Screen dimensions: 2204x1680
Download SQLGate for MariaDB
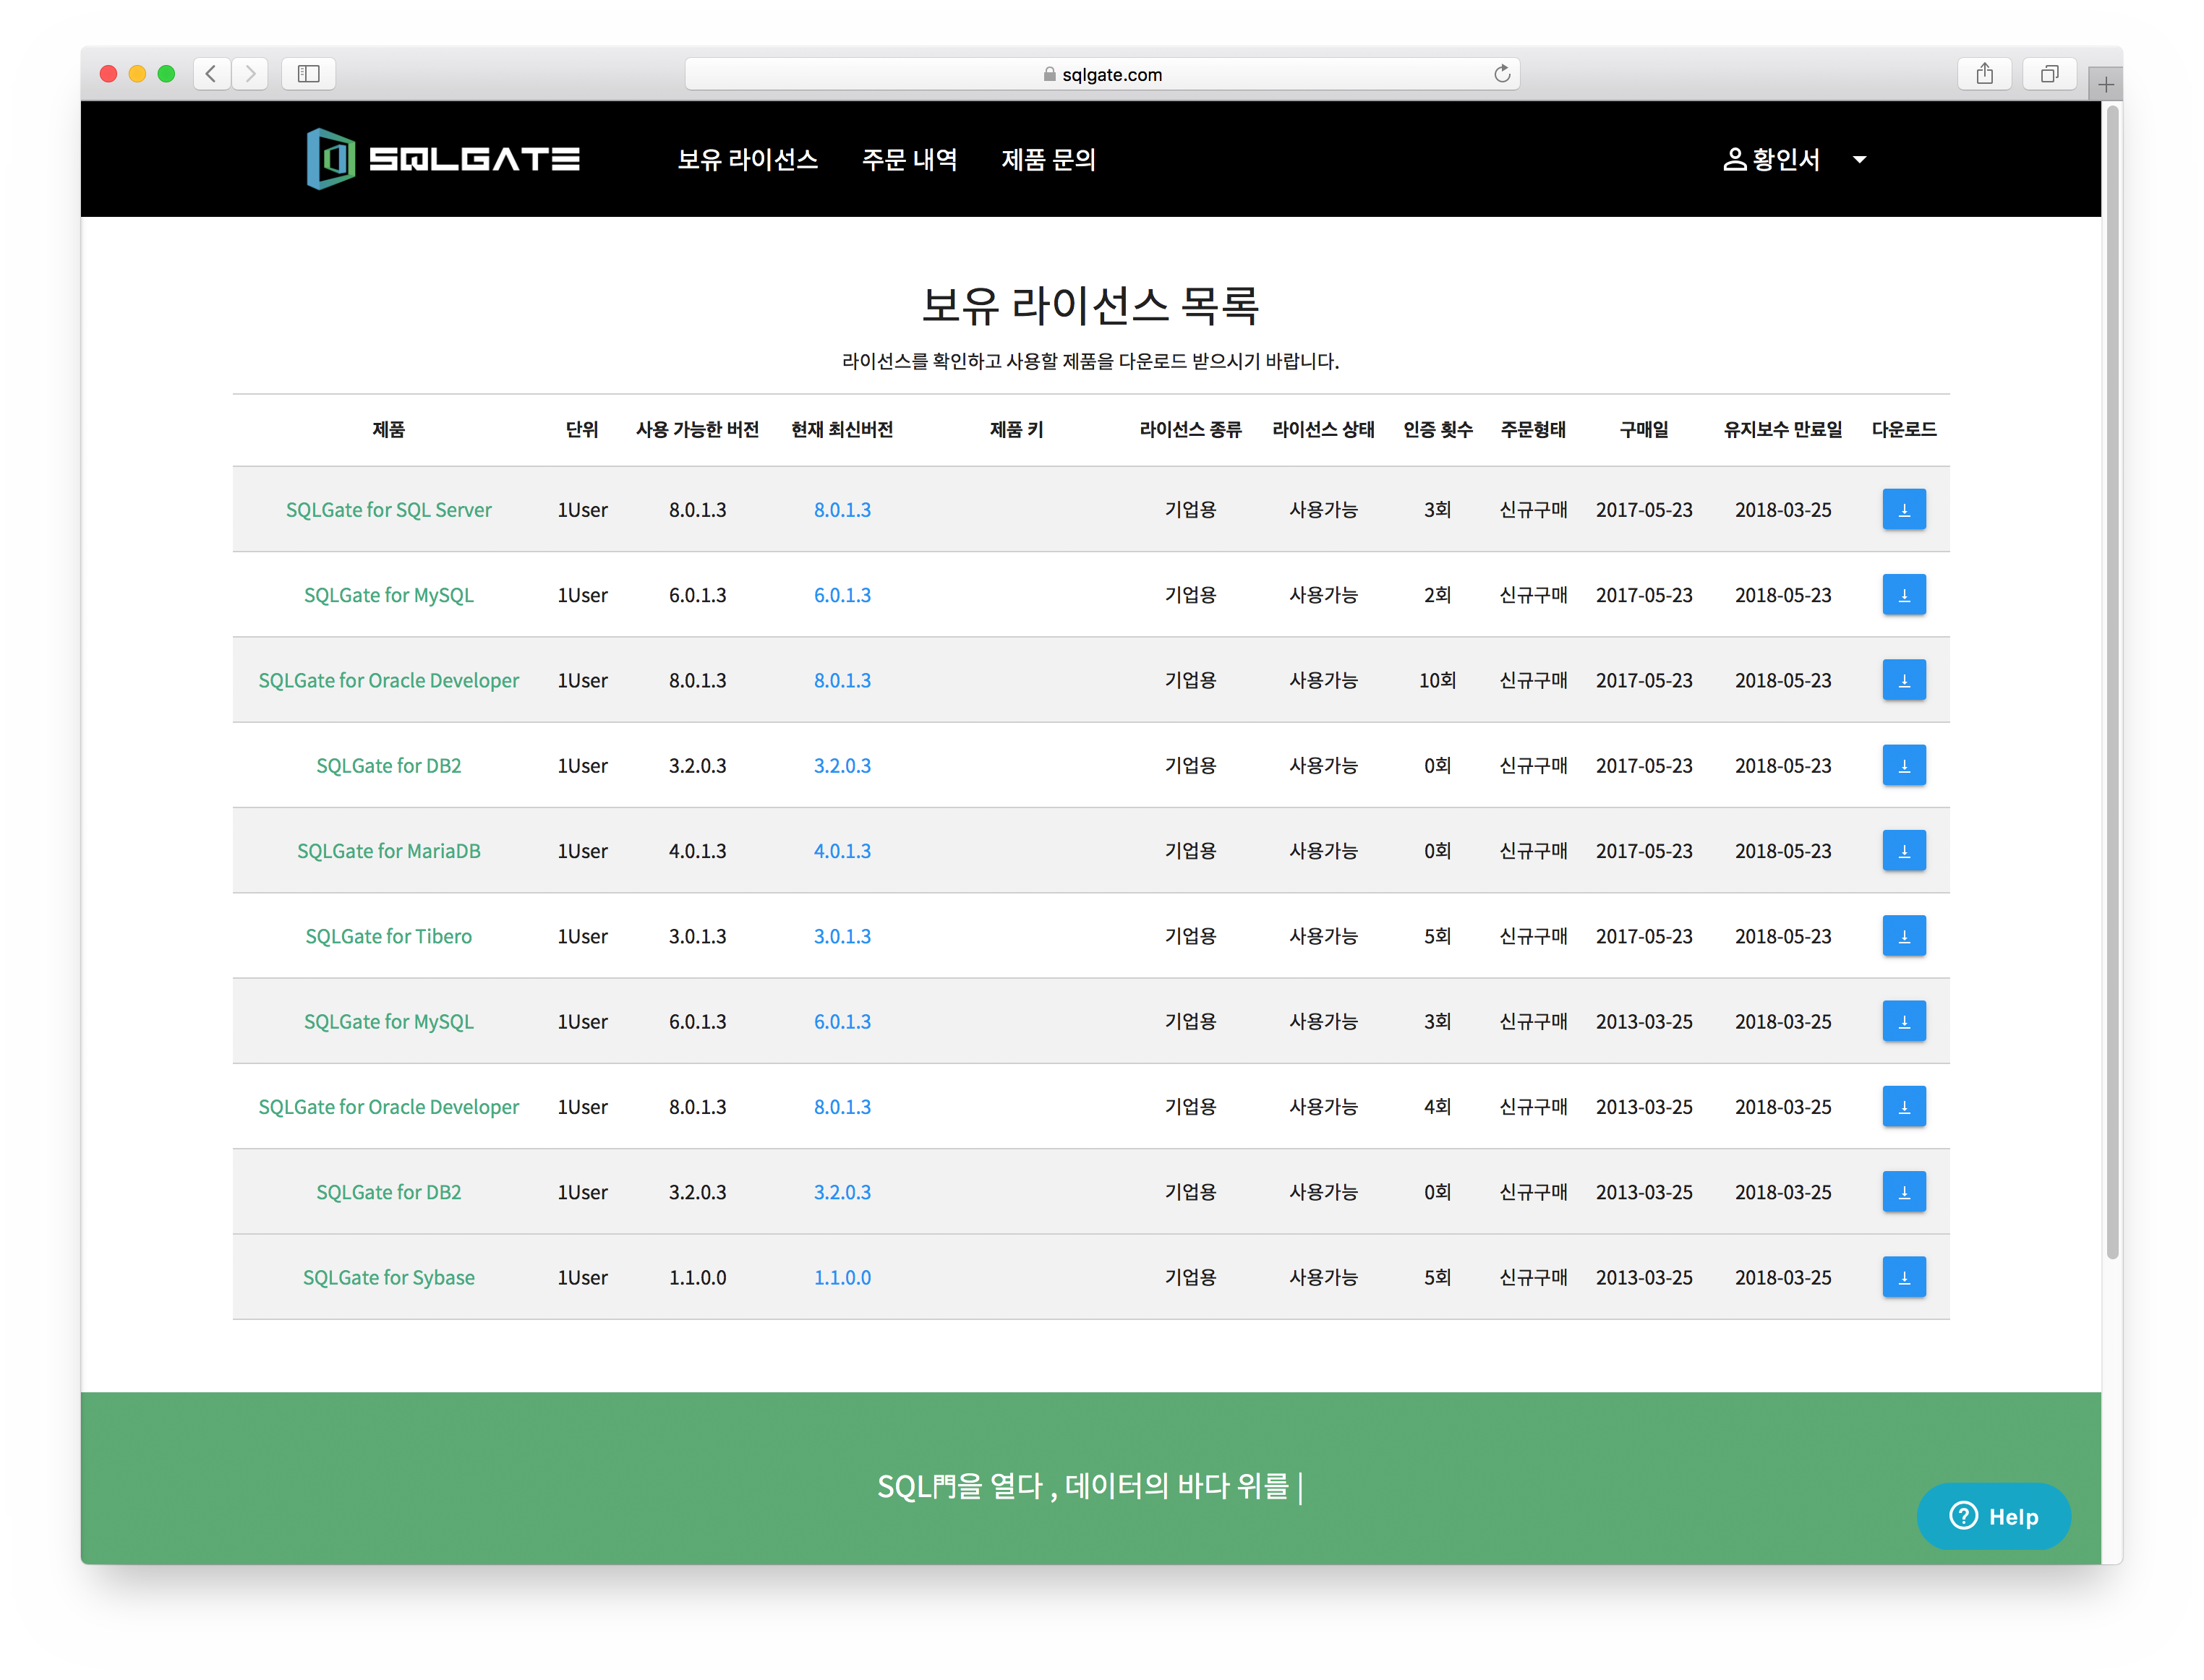[1903, 851]
